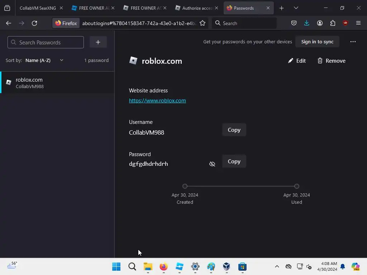367x275 pixels.
Task: Bookmark this page with star icon
Action: 202,23
